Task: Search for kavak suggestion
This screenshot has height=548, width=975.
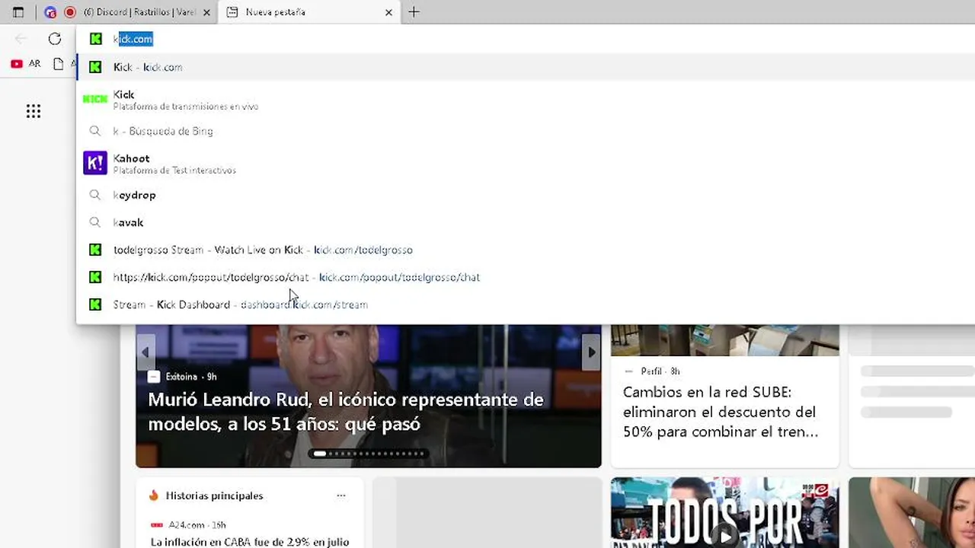Action: tap(526, 222)
